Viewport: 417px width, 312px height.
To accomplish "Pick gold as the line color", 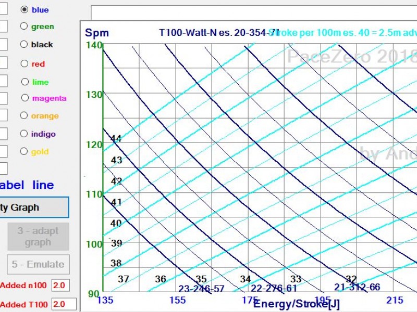I will tap(24, 152).
